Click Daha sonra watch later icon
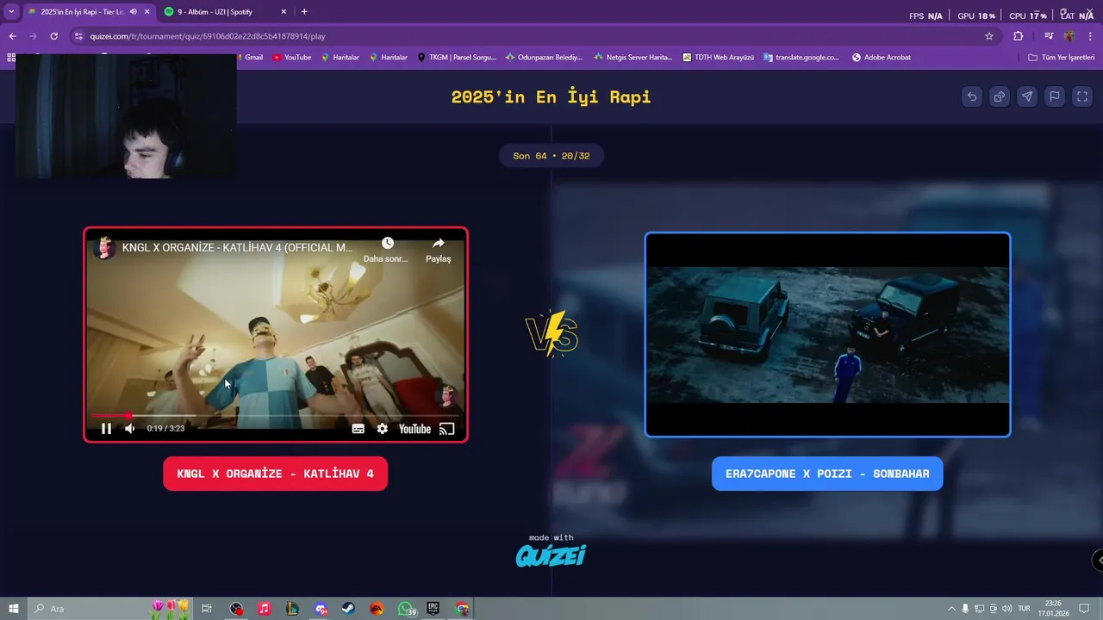 (x=387, y=244)
